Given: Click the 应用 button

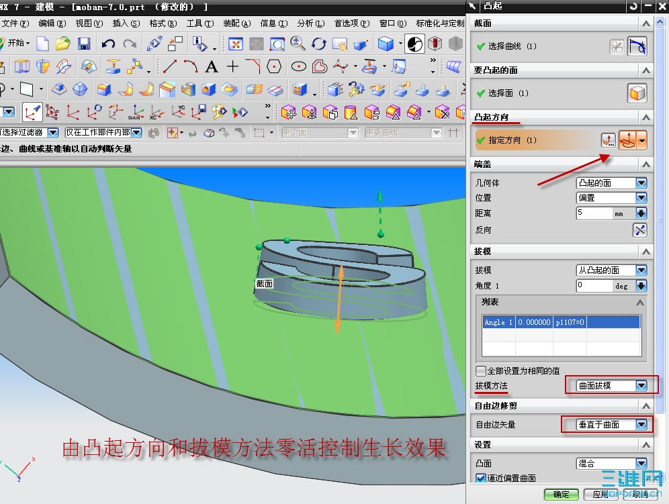Looking at the screenshot, I should pyautogui.click(x=600, y=494).
